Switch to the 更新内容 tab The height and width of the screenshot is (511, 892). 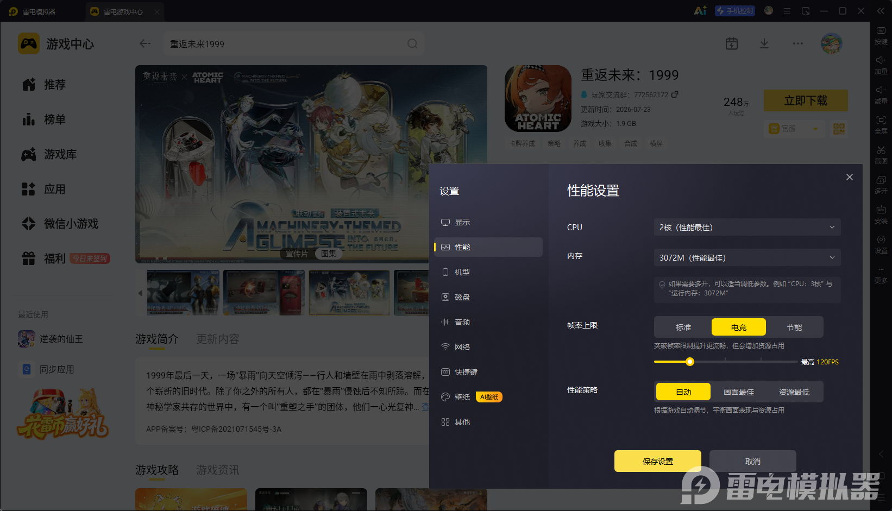point(217,339)
